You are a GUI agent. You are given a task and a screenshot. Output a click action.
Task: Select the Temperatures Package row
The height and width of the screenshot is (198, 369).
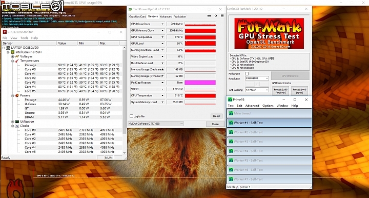62,65
